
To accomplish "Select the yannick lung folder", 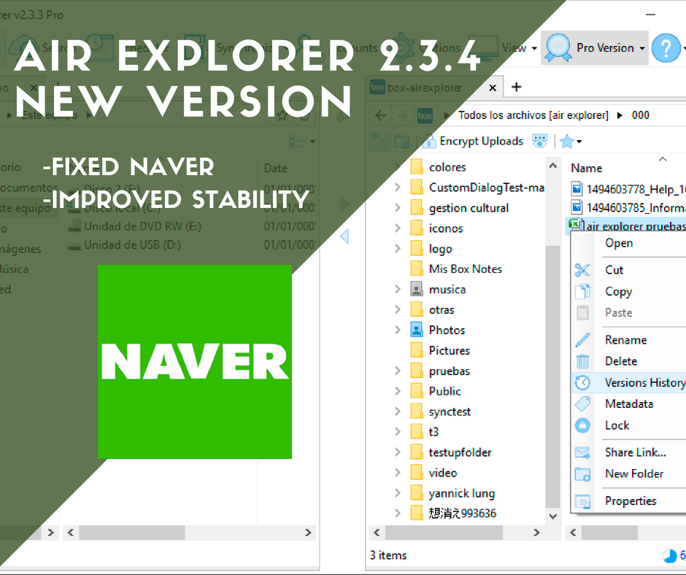I will click(x=462, y=493).
